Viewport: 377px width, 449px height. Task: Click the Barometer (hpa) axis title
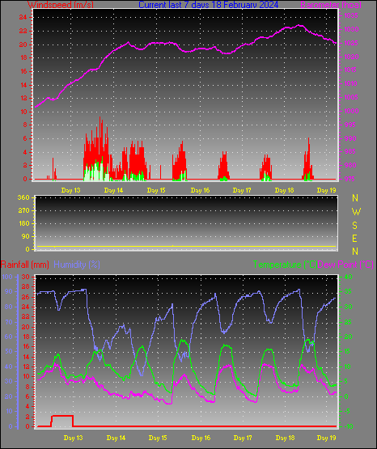point(331,4)
